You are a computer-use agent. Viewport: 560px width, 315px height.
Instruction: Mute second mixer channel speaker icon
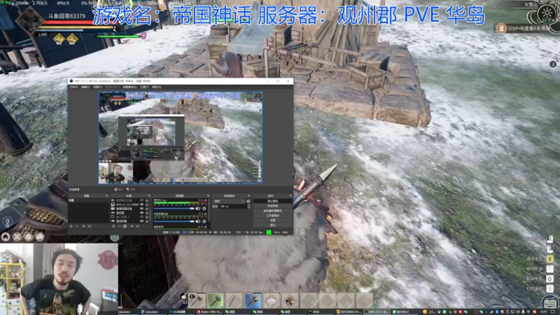[198, 221]
